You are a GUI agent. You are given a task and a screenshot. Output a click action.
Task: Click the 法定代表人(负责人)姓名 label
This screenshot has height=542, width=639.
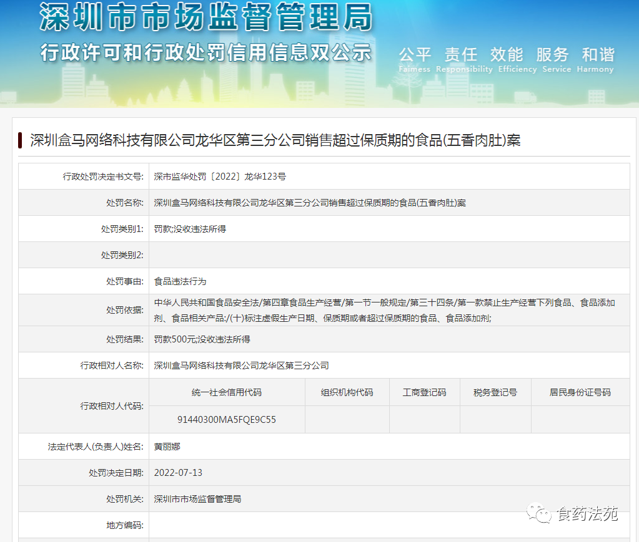point(96,447)
